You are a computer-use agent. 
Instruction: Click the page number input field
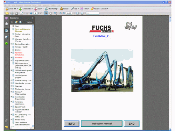pyautogui.click(x=35, y=13)
